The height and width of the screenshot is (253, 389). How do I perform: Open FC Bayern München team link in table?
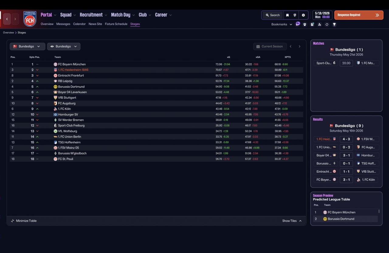click(x=72, y=64)
